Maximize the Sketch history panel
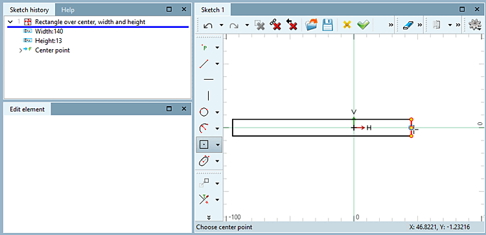The width and height of the screenshot is (486, 235). (169, 10)
